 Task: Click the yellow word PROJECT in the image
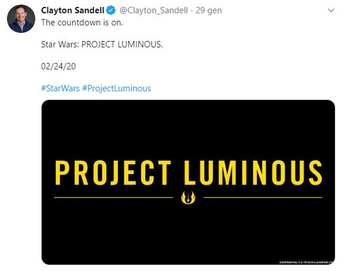point(113,173)
